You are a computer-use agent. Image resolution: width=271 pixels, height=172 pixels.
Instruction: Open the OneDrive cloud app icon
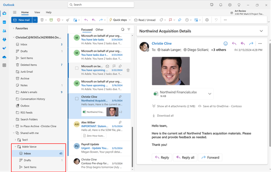(x=4, y=57)
